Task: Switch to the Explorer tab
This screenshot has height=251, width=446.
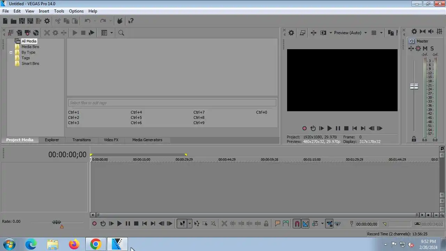Action: point(52,140)
